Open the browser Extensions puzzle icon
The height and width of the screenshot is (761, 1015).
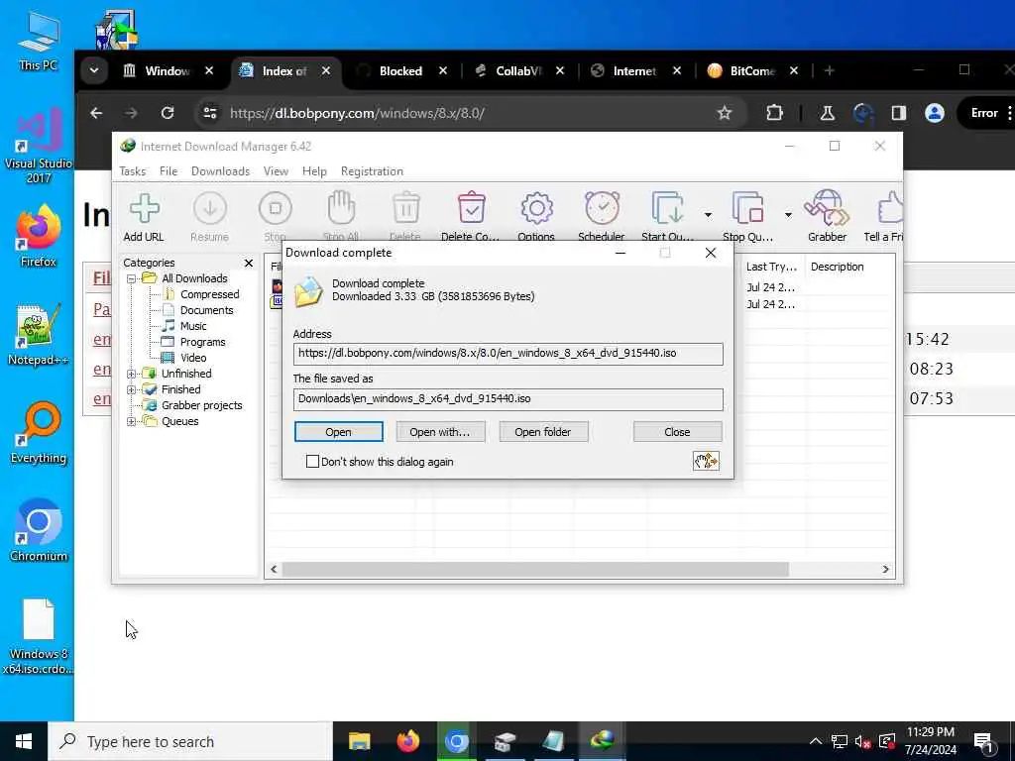coord(774,113)
